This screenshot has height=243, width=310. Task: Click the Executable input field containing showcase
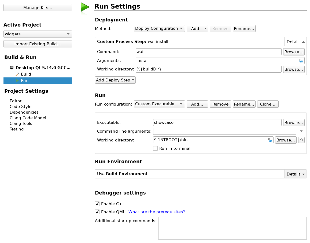coord(217,122)
